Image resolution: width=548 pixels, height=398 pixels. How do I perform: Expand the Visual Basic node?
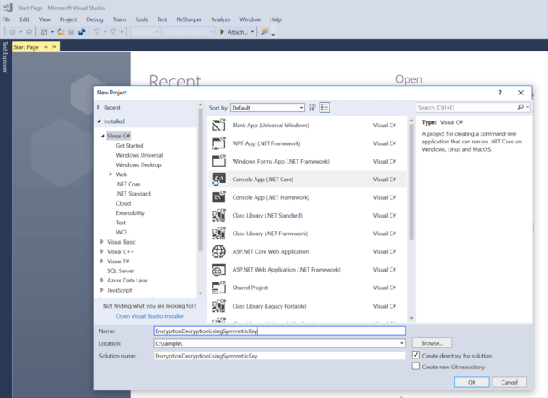[x=102, y=242]
